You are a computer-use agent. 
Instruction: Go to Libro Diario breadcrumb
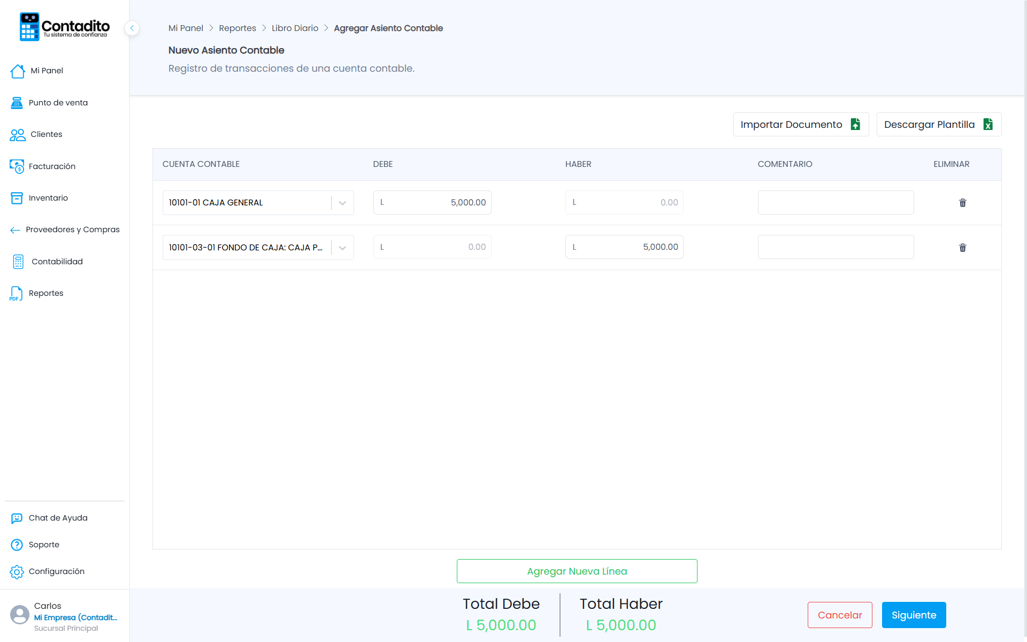coord(295,28)
